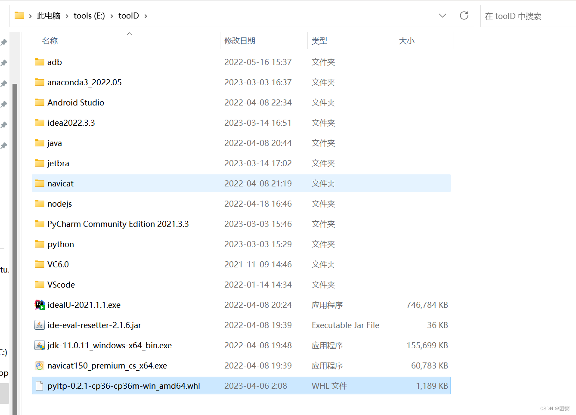Screen dimensions: 576x415
Task: Go to 此电脑 in the breadcrumb
Action: click(49, 16)
